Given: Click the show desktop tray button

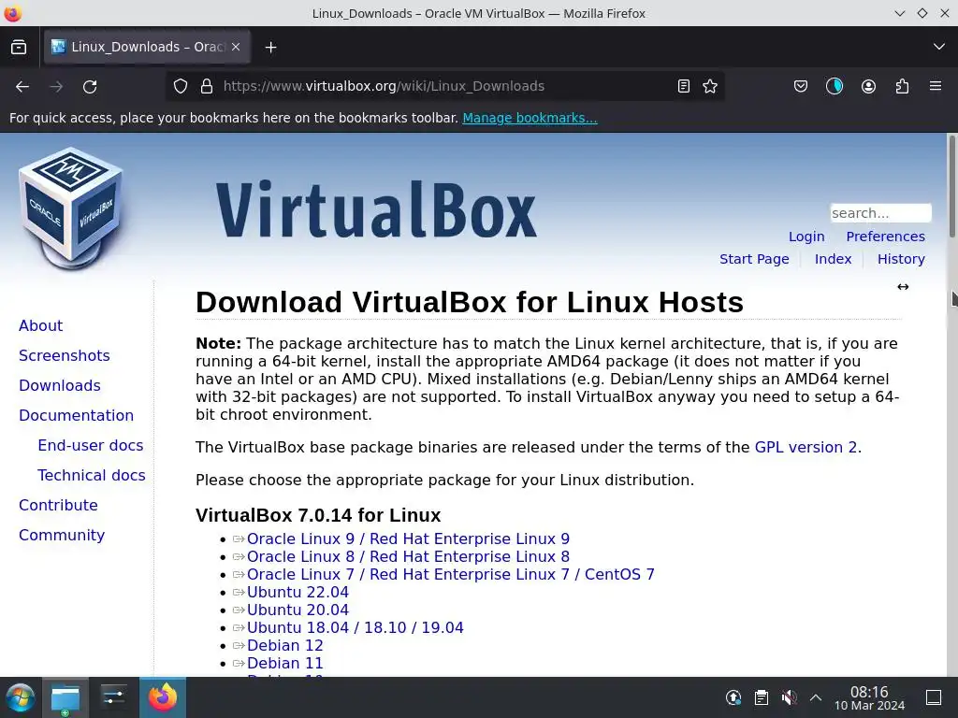Looking at the screenshot, I should pos(934,697).
